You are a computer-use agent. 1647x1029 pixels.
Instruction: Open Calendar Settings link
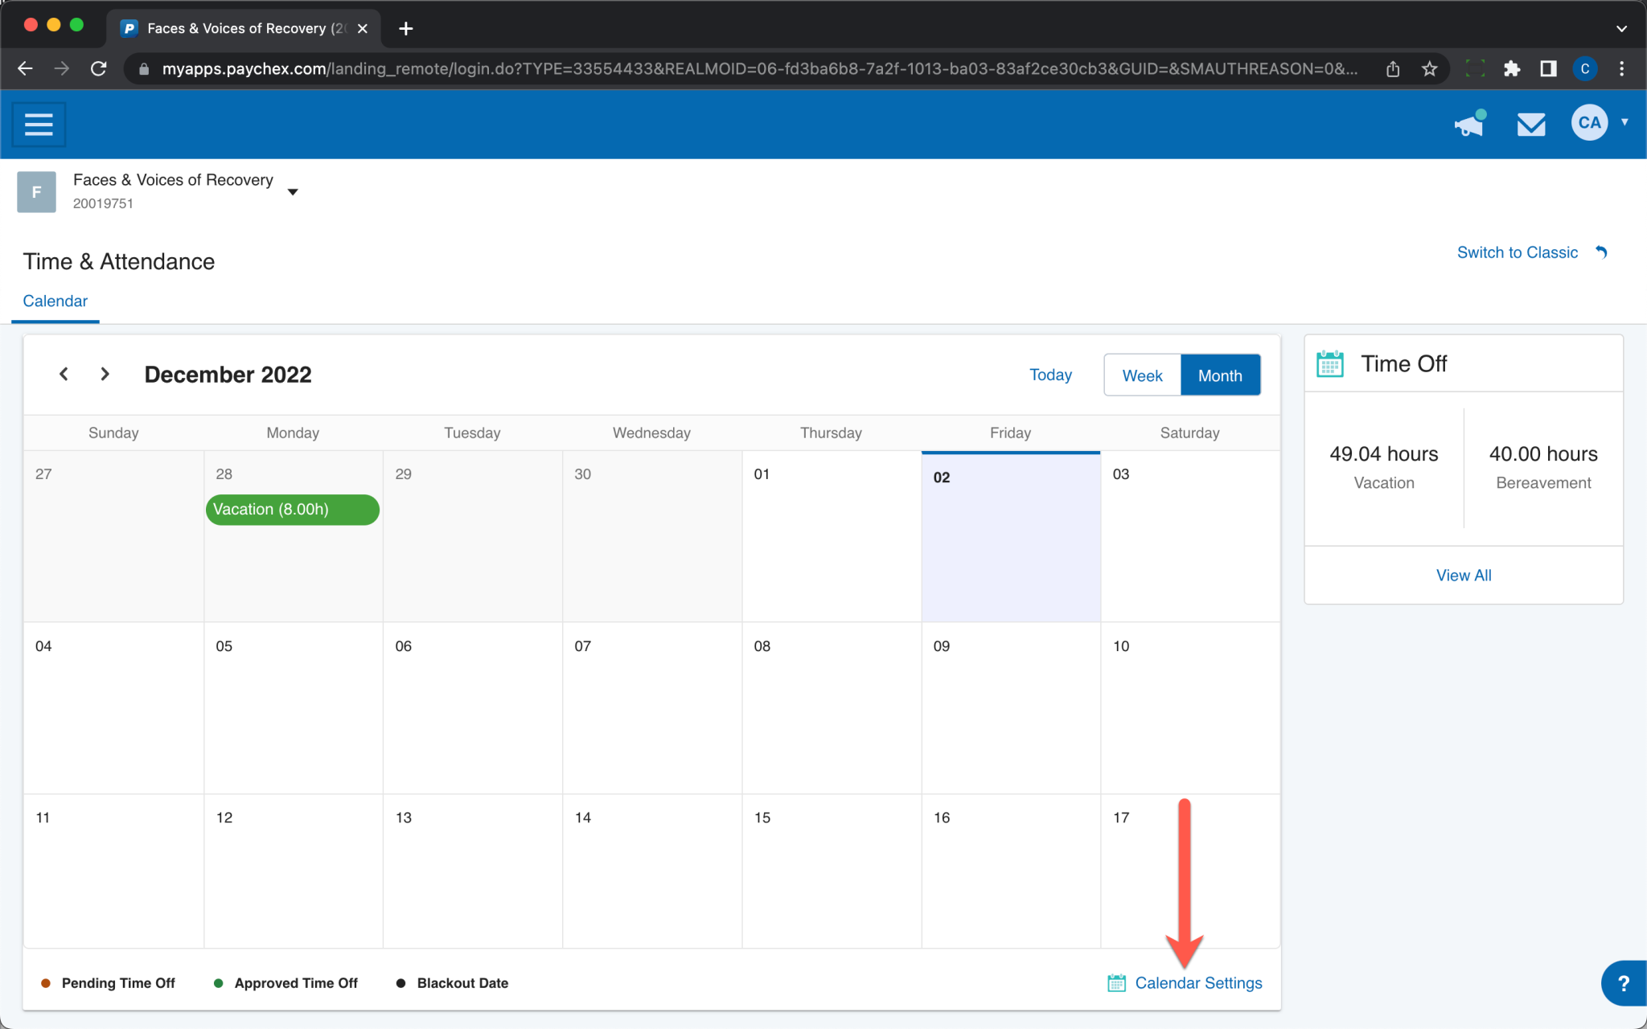pos(1197,982)
